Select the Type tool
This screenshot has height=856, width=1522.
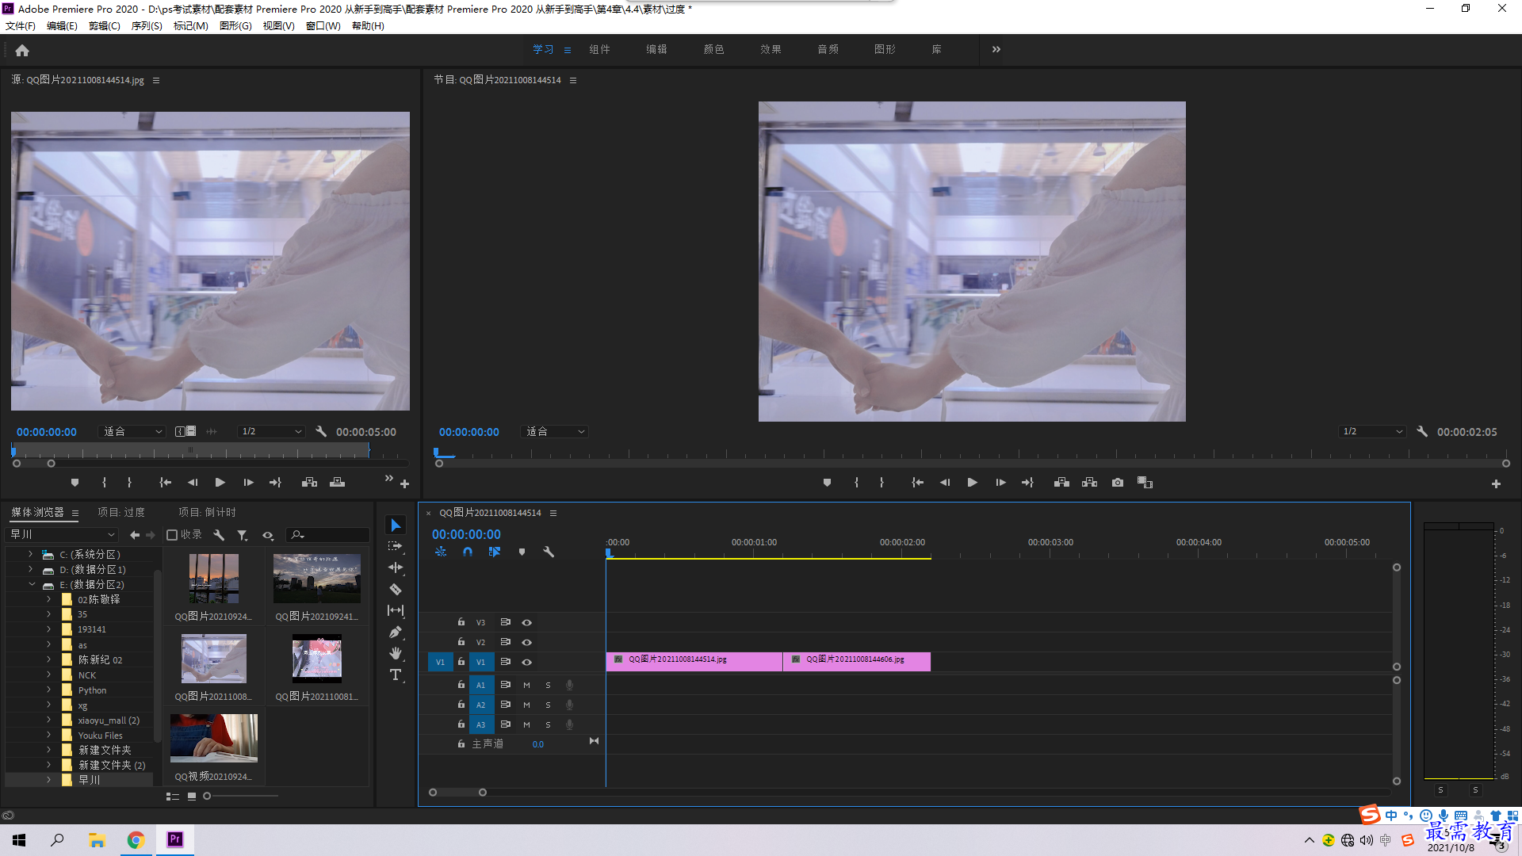(x=396, y=674)
